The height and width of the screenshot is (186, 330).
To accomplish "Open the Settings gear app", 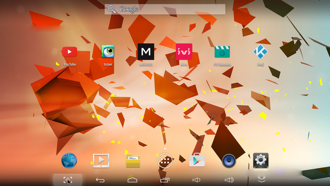I will [261, 161].
